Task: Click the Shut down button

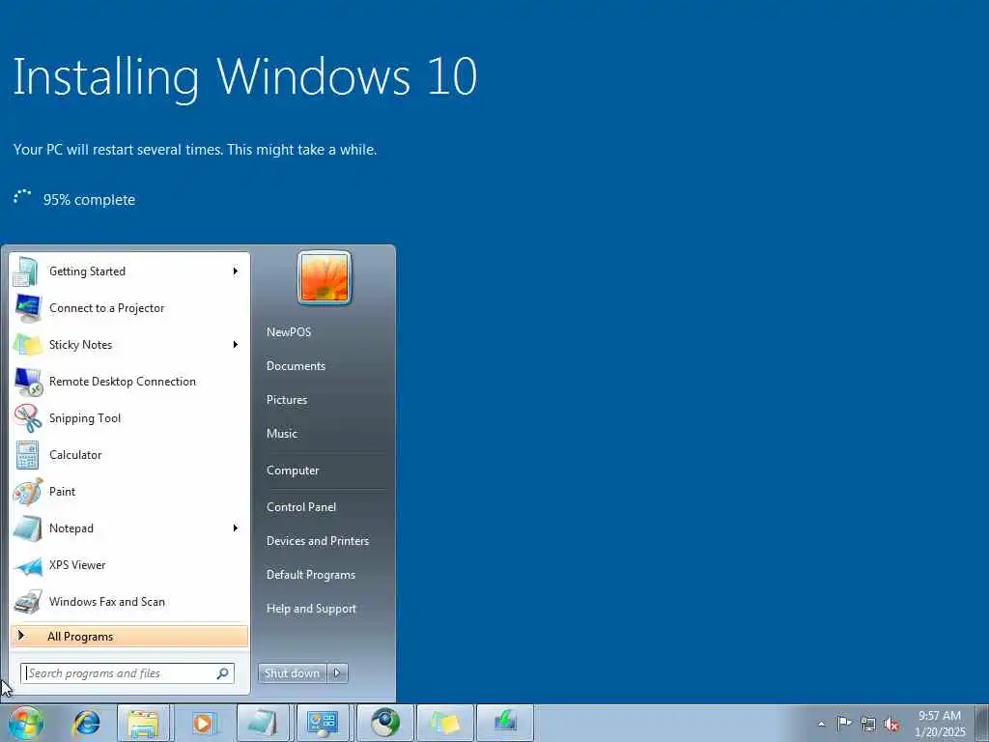Action: click(x=293, y=673)
